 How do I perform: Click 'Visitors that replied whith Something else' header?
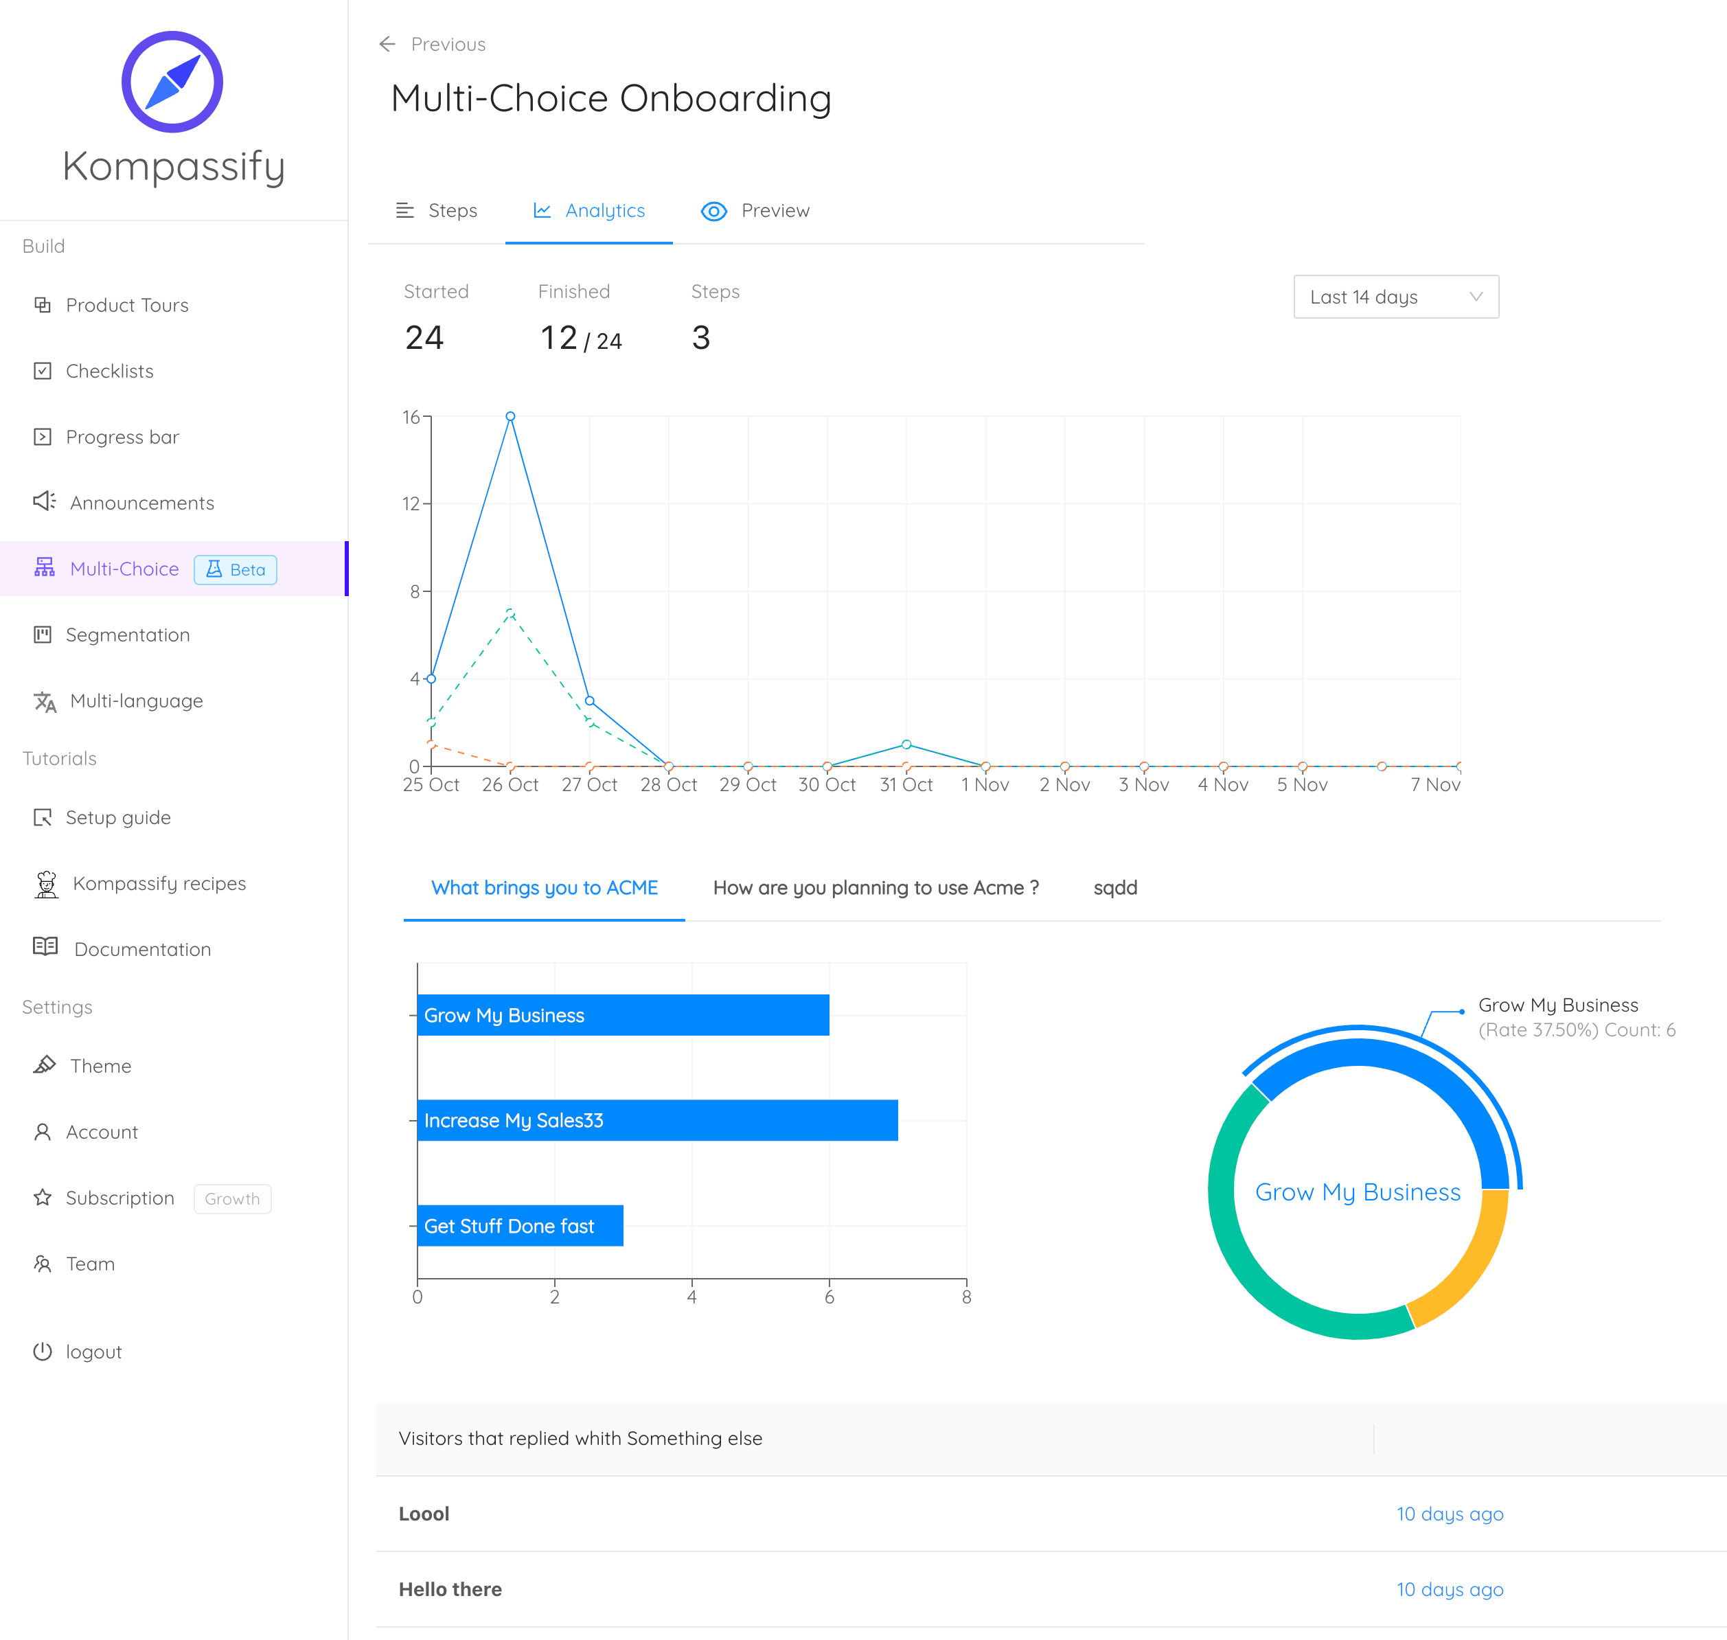point(580,1438)
